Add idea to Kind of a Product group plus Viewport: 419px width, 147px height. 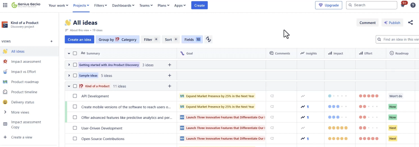tap(169, 86)
